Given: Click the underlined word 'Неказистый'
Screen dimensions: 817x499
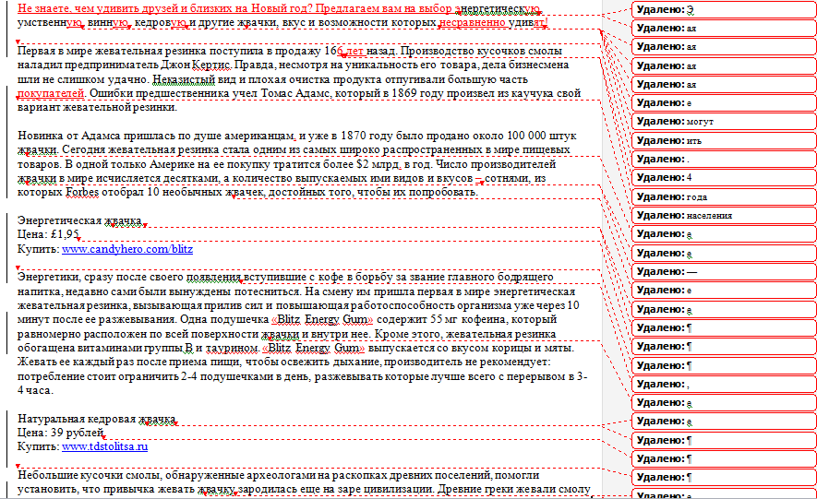Looking at the screenshot, I should tap(184, 79).
